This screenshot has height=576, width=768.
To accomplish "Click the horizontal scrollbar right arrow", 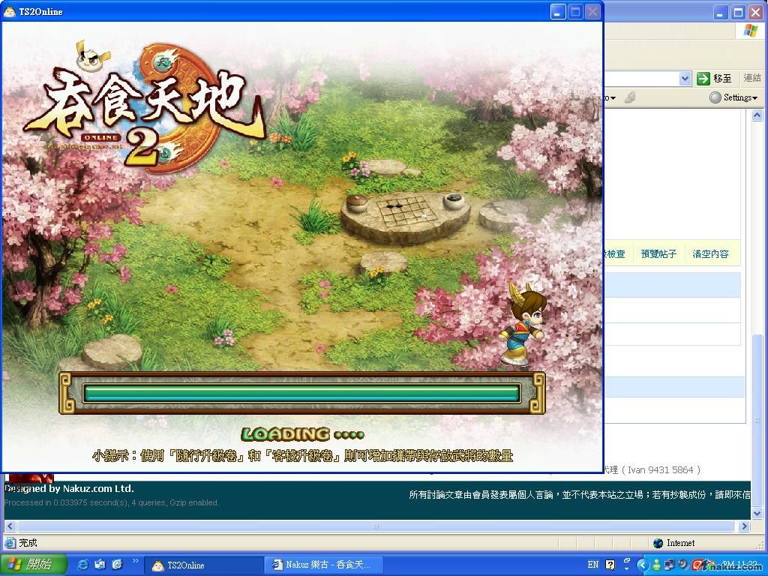I will 745,526.
